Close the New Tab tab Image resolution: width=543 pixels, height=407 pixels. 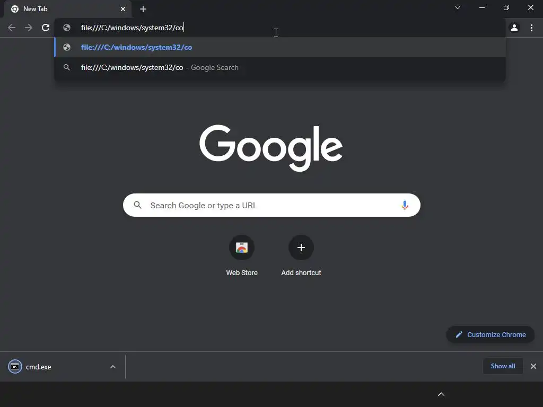pyautogui.click(x=123, y=9)
